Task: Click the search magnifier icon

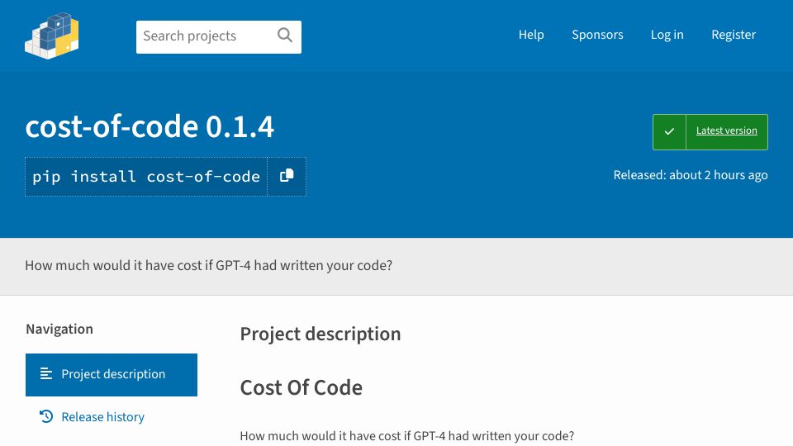Action: pyautogui.click(x=285, y=36)
